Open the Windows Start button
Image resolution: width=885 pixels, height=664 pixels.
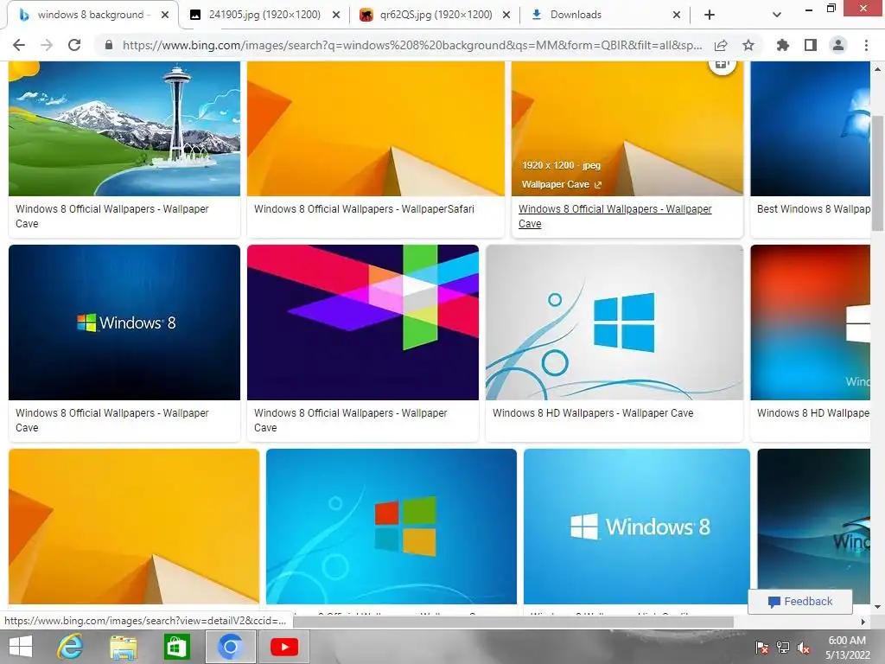pos(21,647)
